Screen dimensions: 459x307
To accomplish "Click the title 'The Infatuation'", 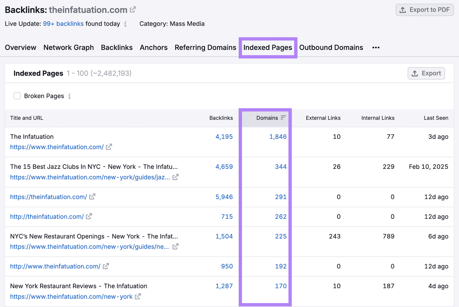I will pyautogui.click(x=32, y=137).
